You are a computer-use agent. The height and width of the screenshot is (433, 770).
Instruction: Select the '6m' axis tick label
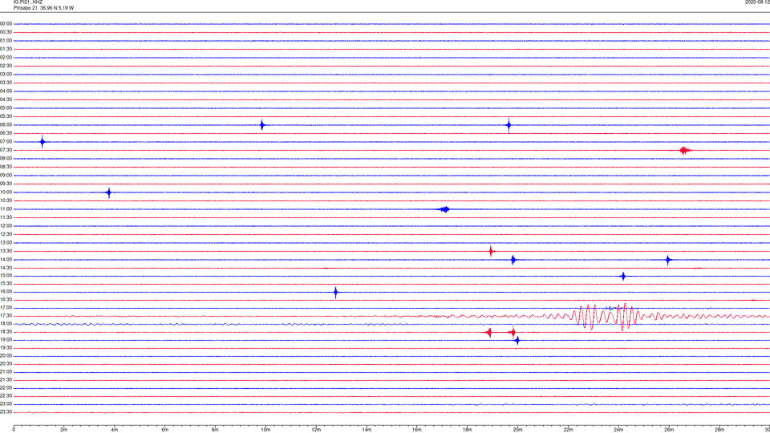coord(165,430)
